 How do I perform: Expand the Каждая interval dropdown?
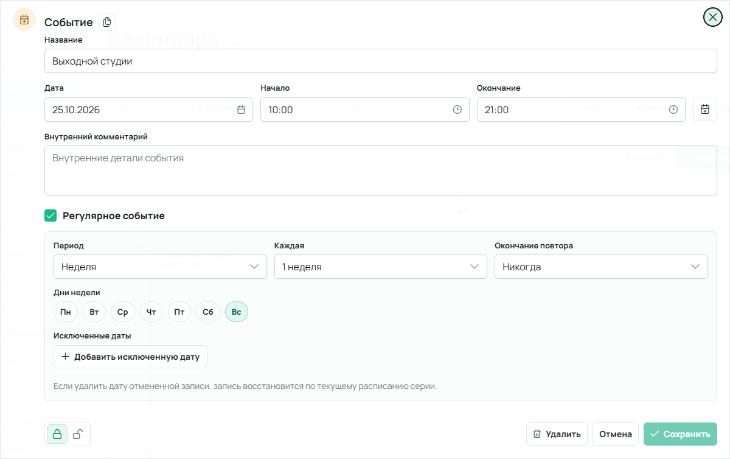click(381, 267)
